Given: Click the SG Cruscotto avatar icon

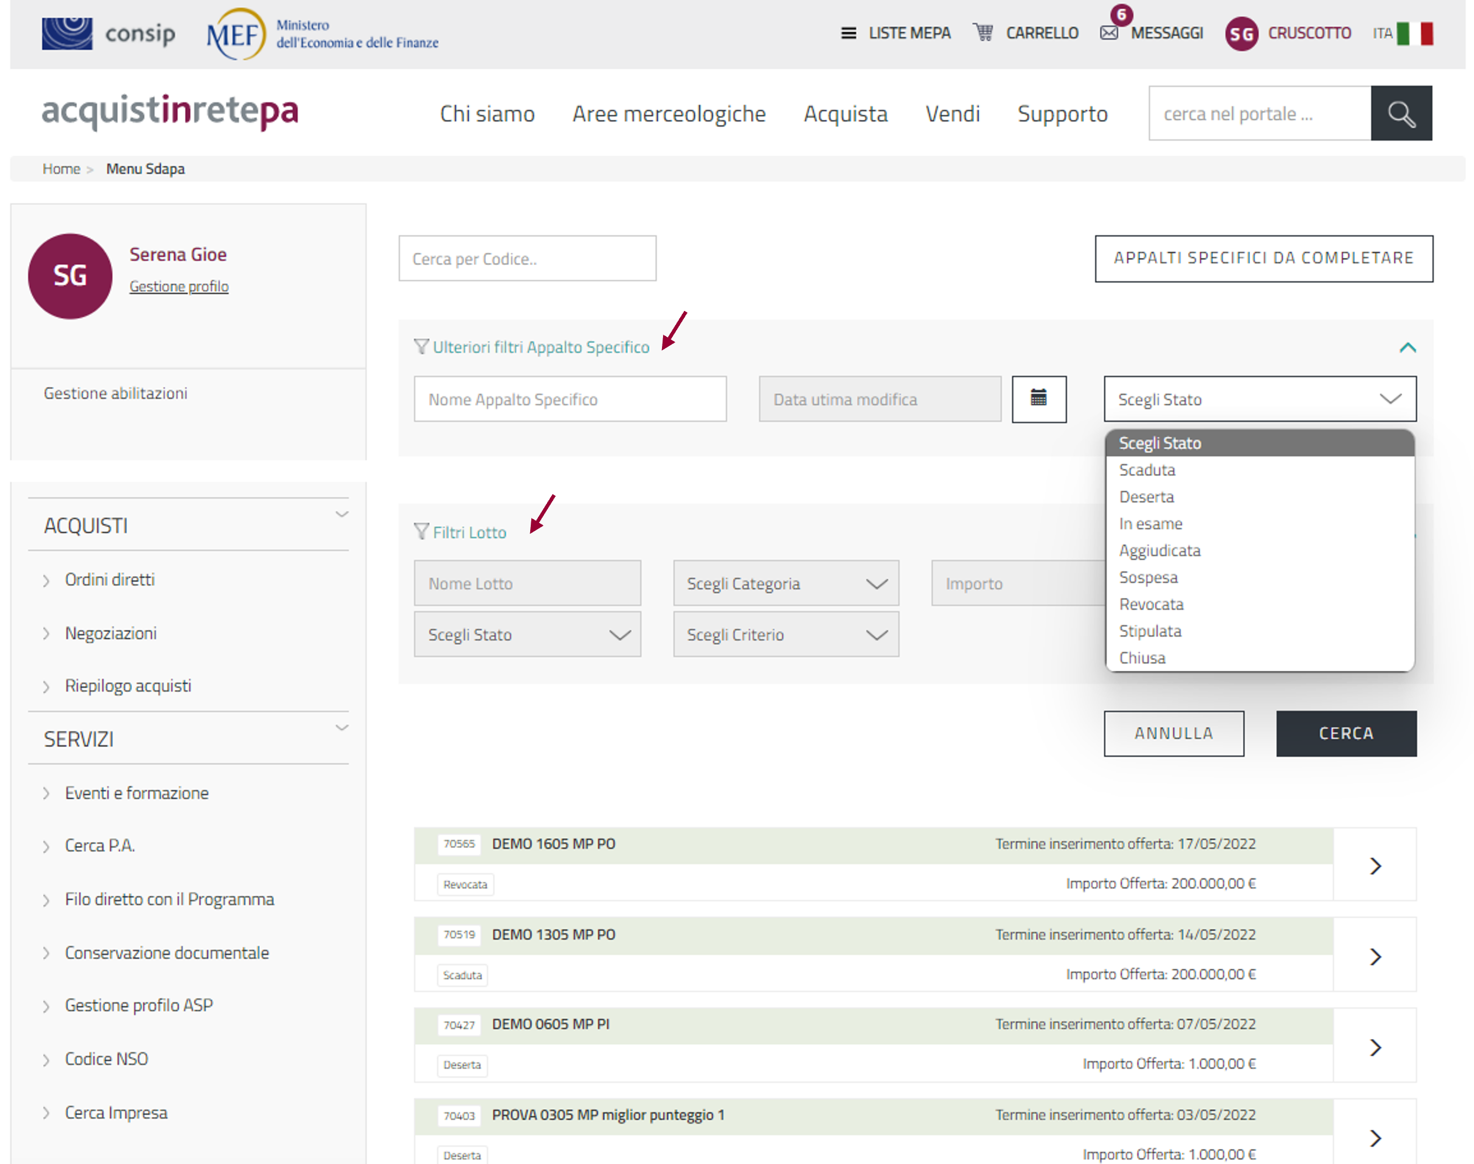Looking at the screenshot, I should coord(1241,33).
